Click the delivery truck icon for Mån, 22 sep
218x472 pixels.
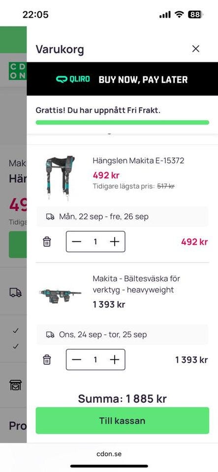pos(50,217)
